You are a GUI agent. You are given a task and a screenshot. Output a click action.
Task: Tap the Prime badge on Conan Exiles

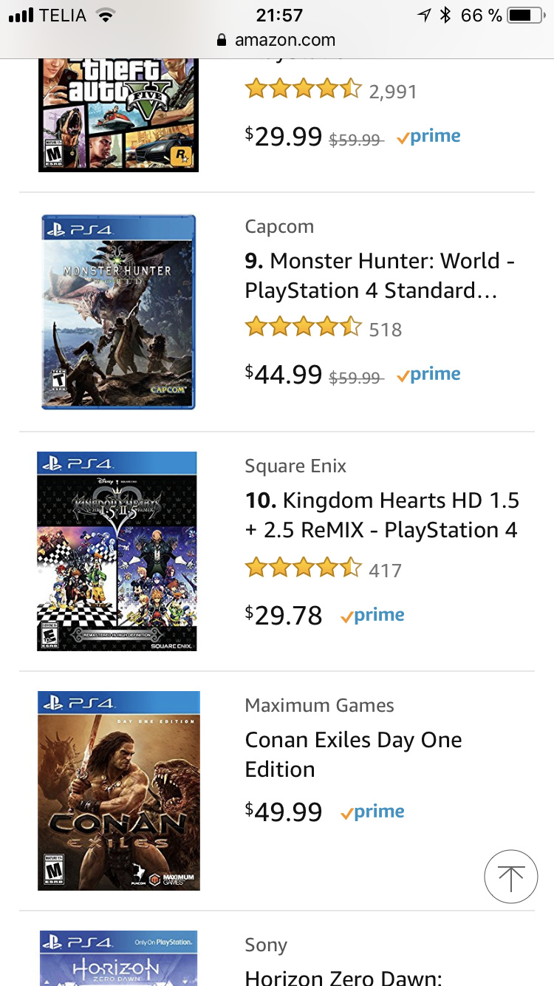(x=372, y=812)
